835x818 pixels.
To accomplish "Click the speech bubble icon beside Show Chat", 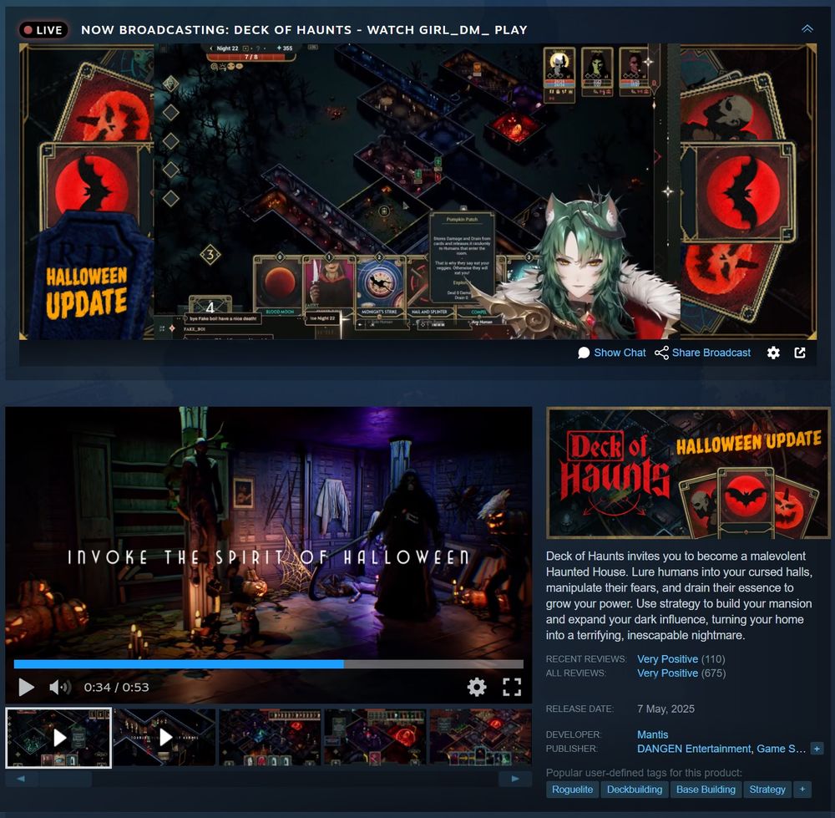I will click(x=584, y=353).
